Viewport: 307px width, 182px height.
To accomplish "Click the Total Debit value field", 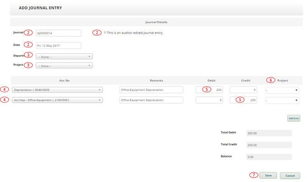I will (269, 133).
